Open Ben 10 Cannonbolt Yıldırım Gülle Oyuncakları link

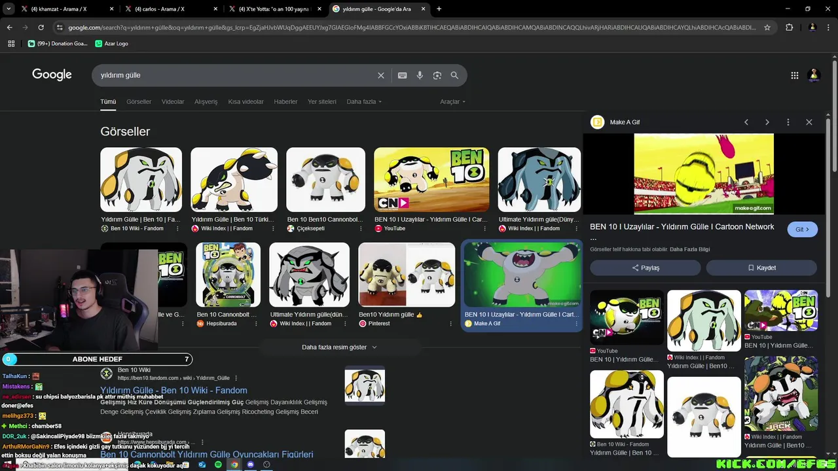pyautogui.click(x=207, y=454)
